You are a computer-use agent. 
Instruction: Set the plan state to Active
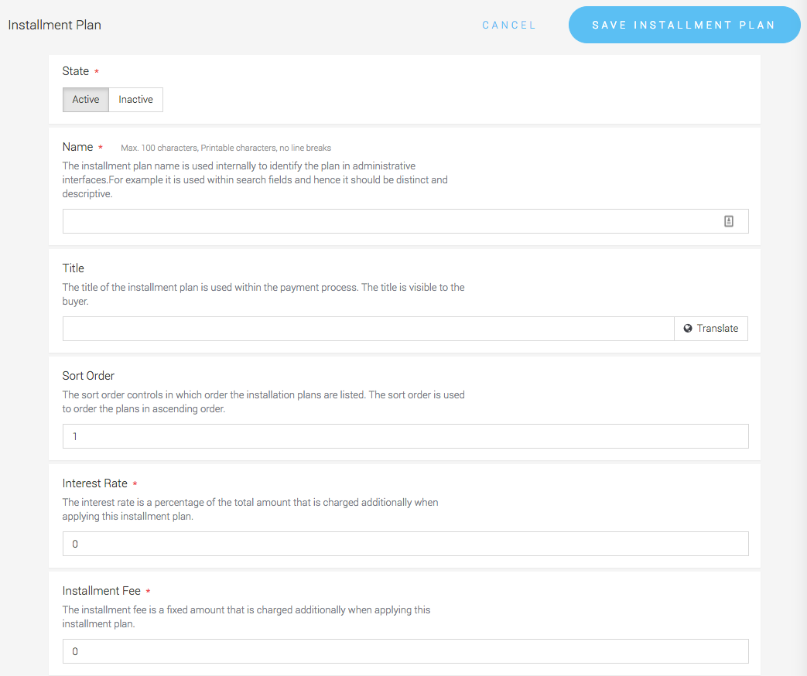point(86,100)
